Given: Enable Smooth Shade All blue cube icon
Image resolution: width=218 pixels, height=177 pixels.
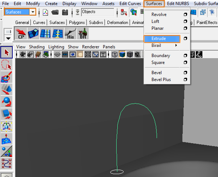Looking at the screenshot, I should tap(122, 55).
